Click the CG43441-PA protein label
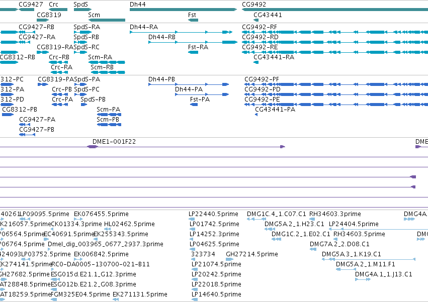 tap(275, 110)
